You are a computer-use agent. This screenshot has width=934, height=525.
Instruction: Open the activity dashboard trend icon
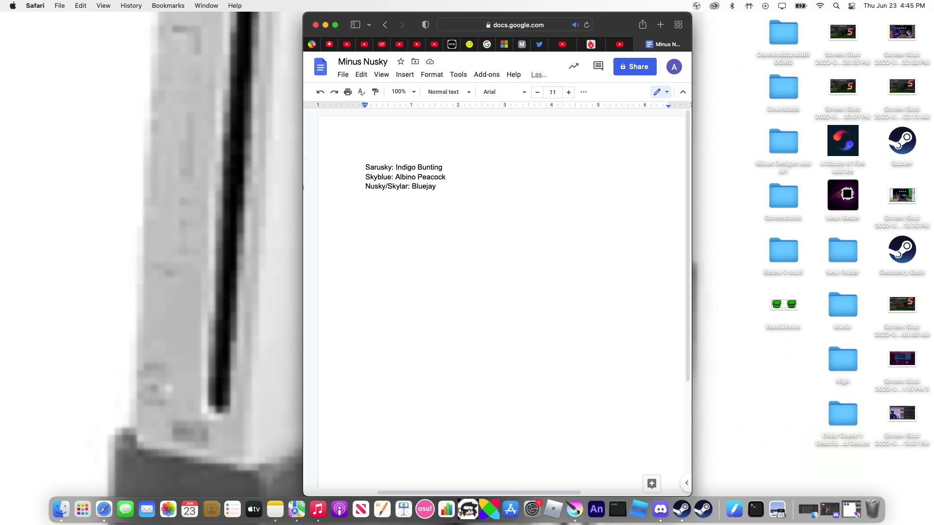(574, 66)
